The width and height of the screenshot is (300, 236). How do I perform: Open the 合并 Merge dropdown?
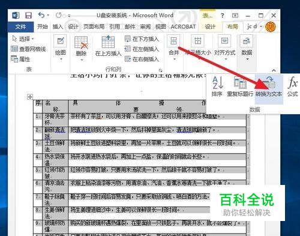173,48
